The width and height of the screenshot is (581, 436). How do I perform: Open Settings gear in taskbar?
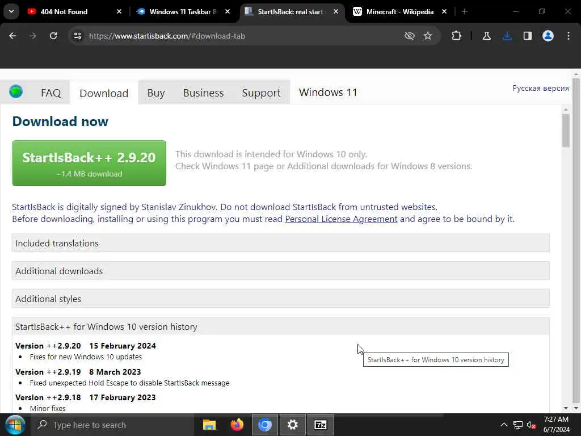click(293, 425)
